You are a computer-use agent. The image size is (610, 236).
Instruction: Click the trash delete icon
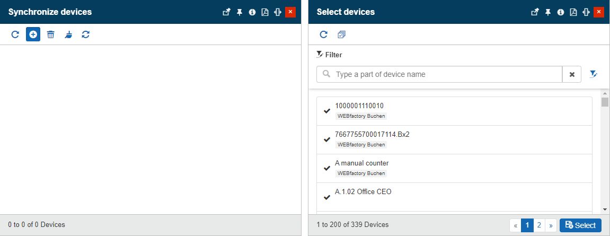[x=50, y=34]
